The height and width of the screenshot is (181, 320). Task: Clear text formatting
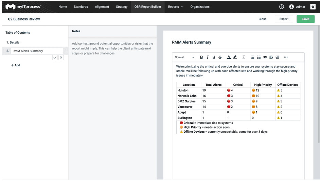(x=244, y=57)
